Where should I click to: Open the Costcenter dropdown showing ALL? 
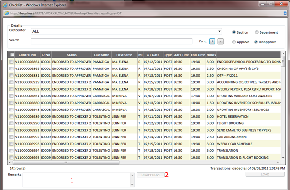click(127, 31)
